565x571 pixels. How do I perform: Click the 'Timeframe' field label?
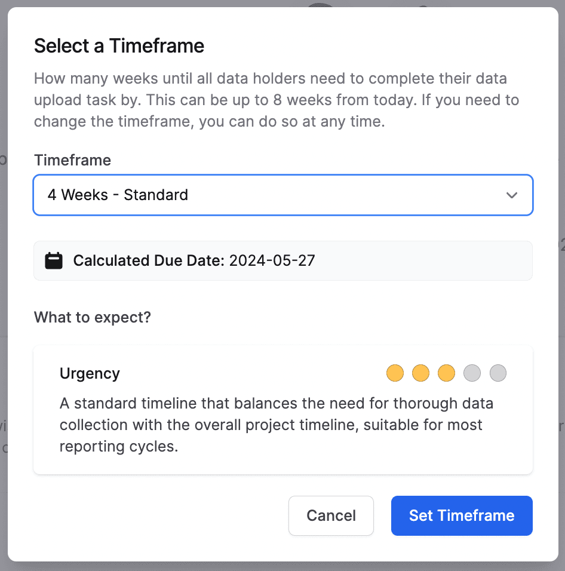point(72,160)
